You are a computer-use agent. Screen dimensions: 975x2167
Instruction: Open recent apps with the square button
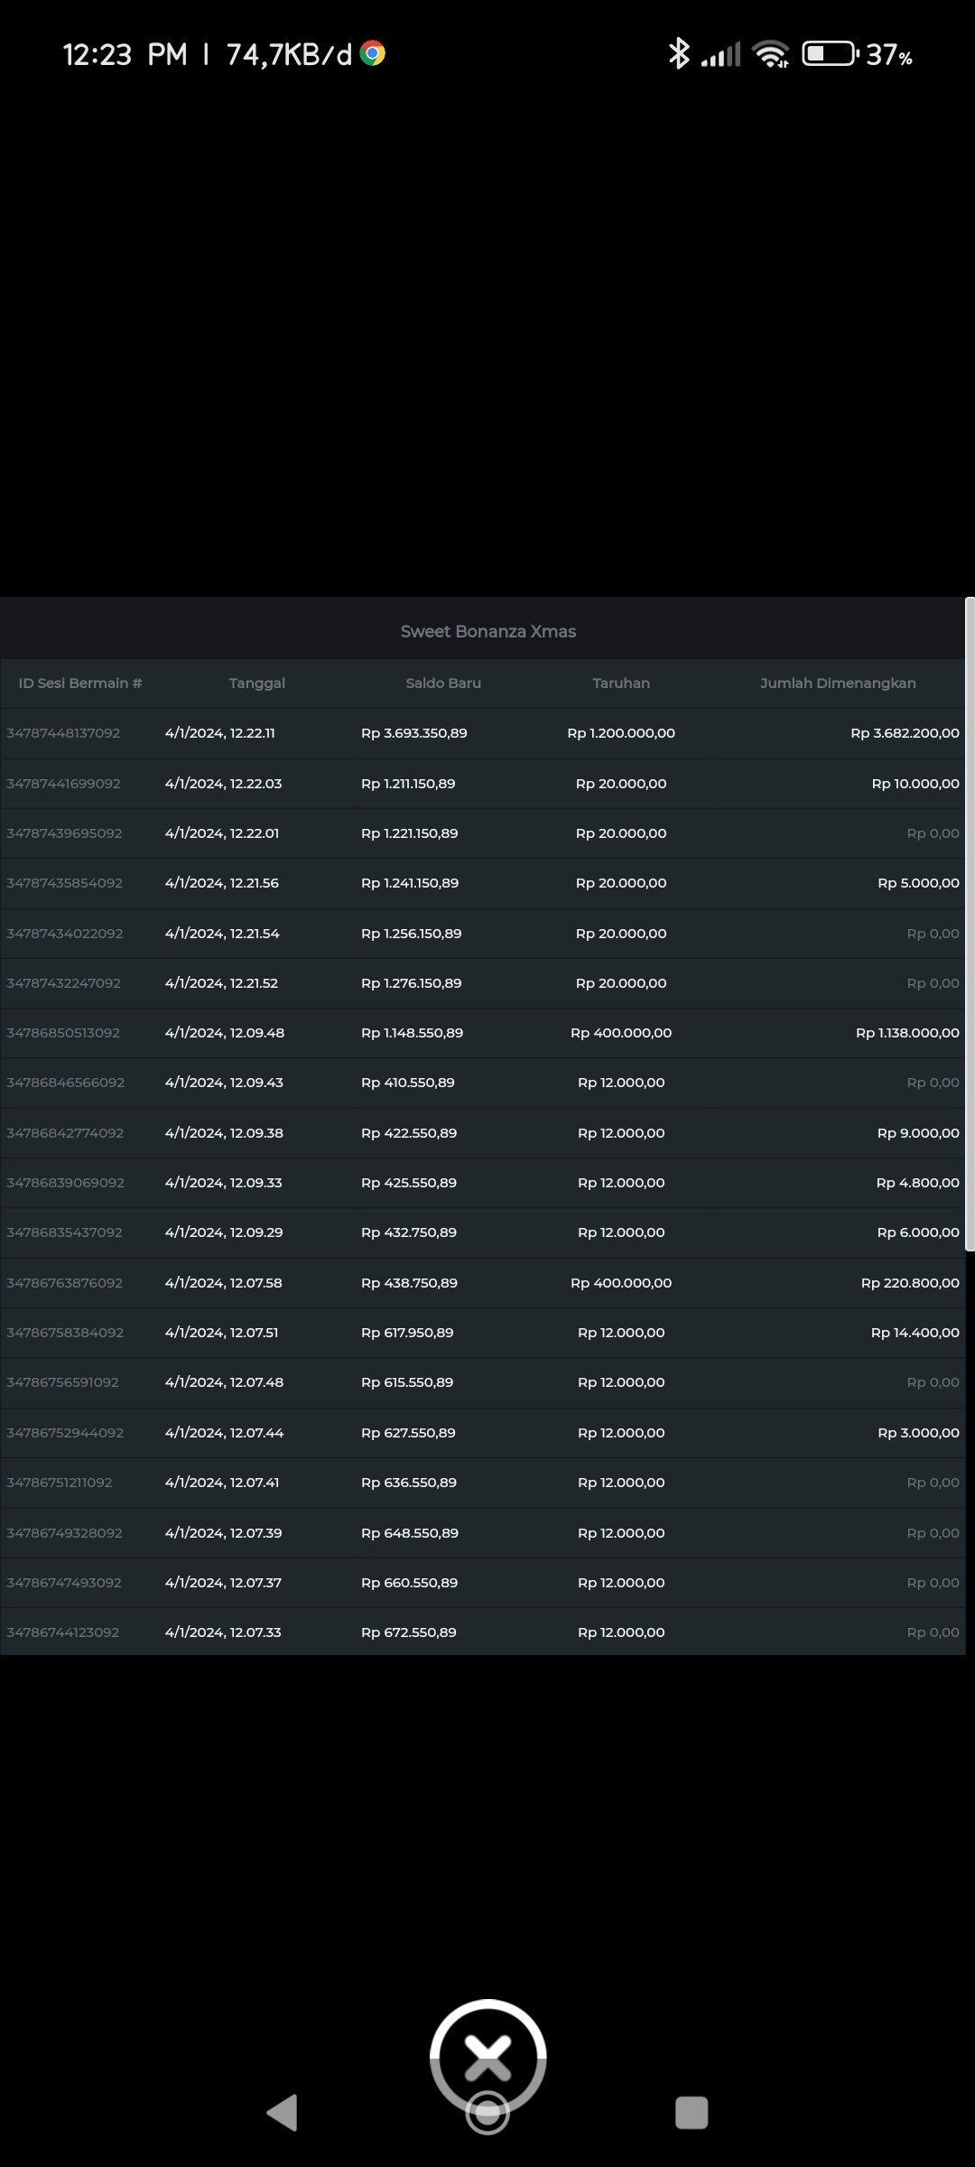692,2113
